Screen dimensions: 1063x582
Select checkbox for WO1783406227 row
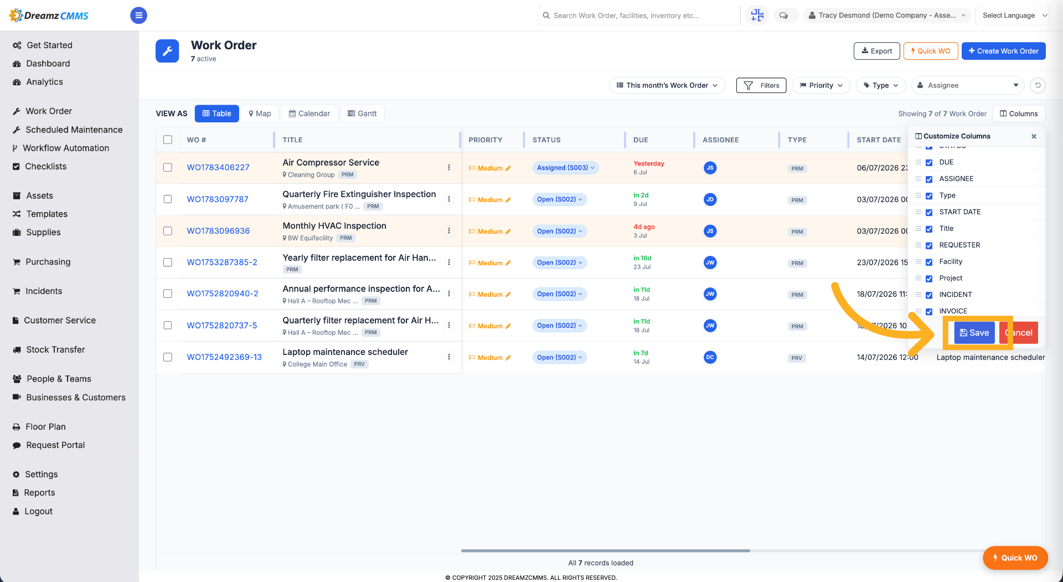(x=168, y=167)
